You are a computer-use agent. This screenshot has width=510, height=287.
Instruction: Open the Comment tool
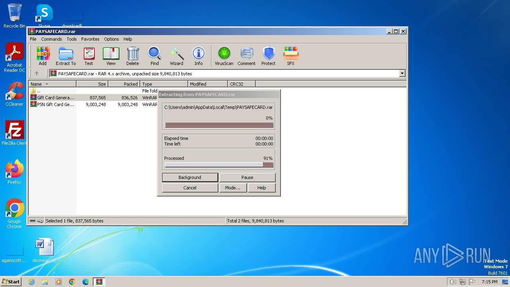coord(247,56)
